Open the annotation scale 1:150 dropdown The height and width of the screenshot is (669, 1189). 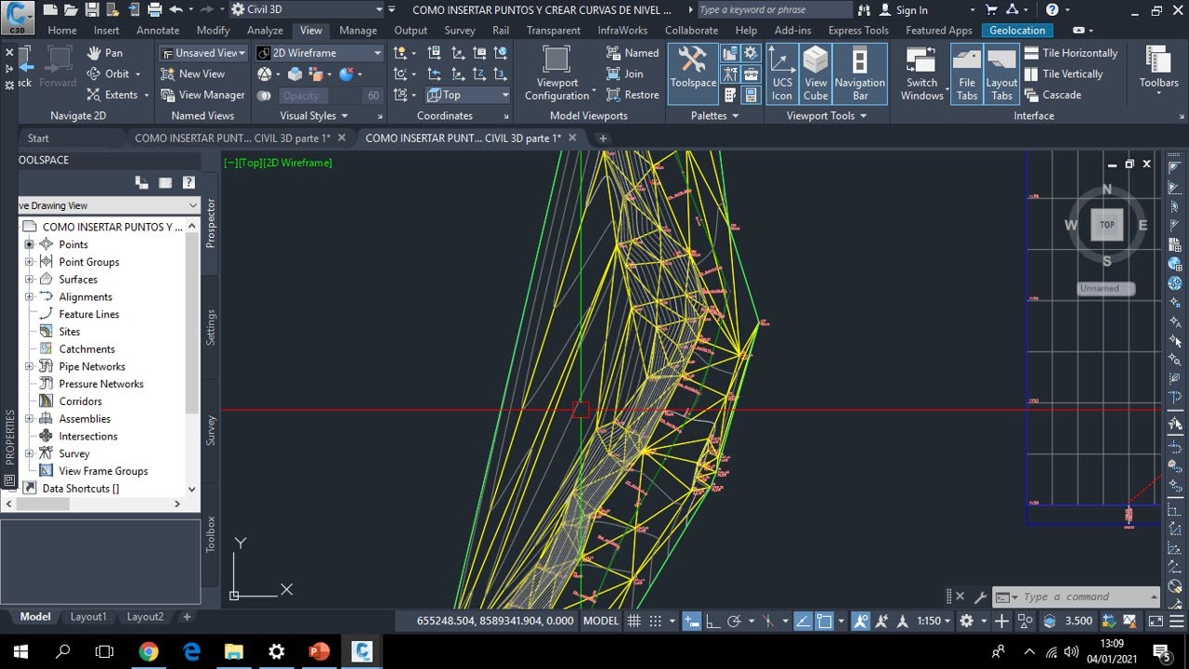click(x=934, y=621)
